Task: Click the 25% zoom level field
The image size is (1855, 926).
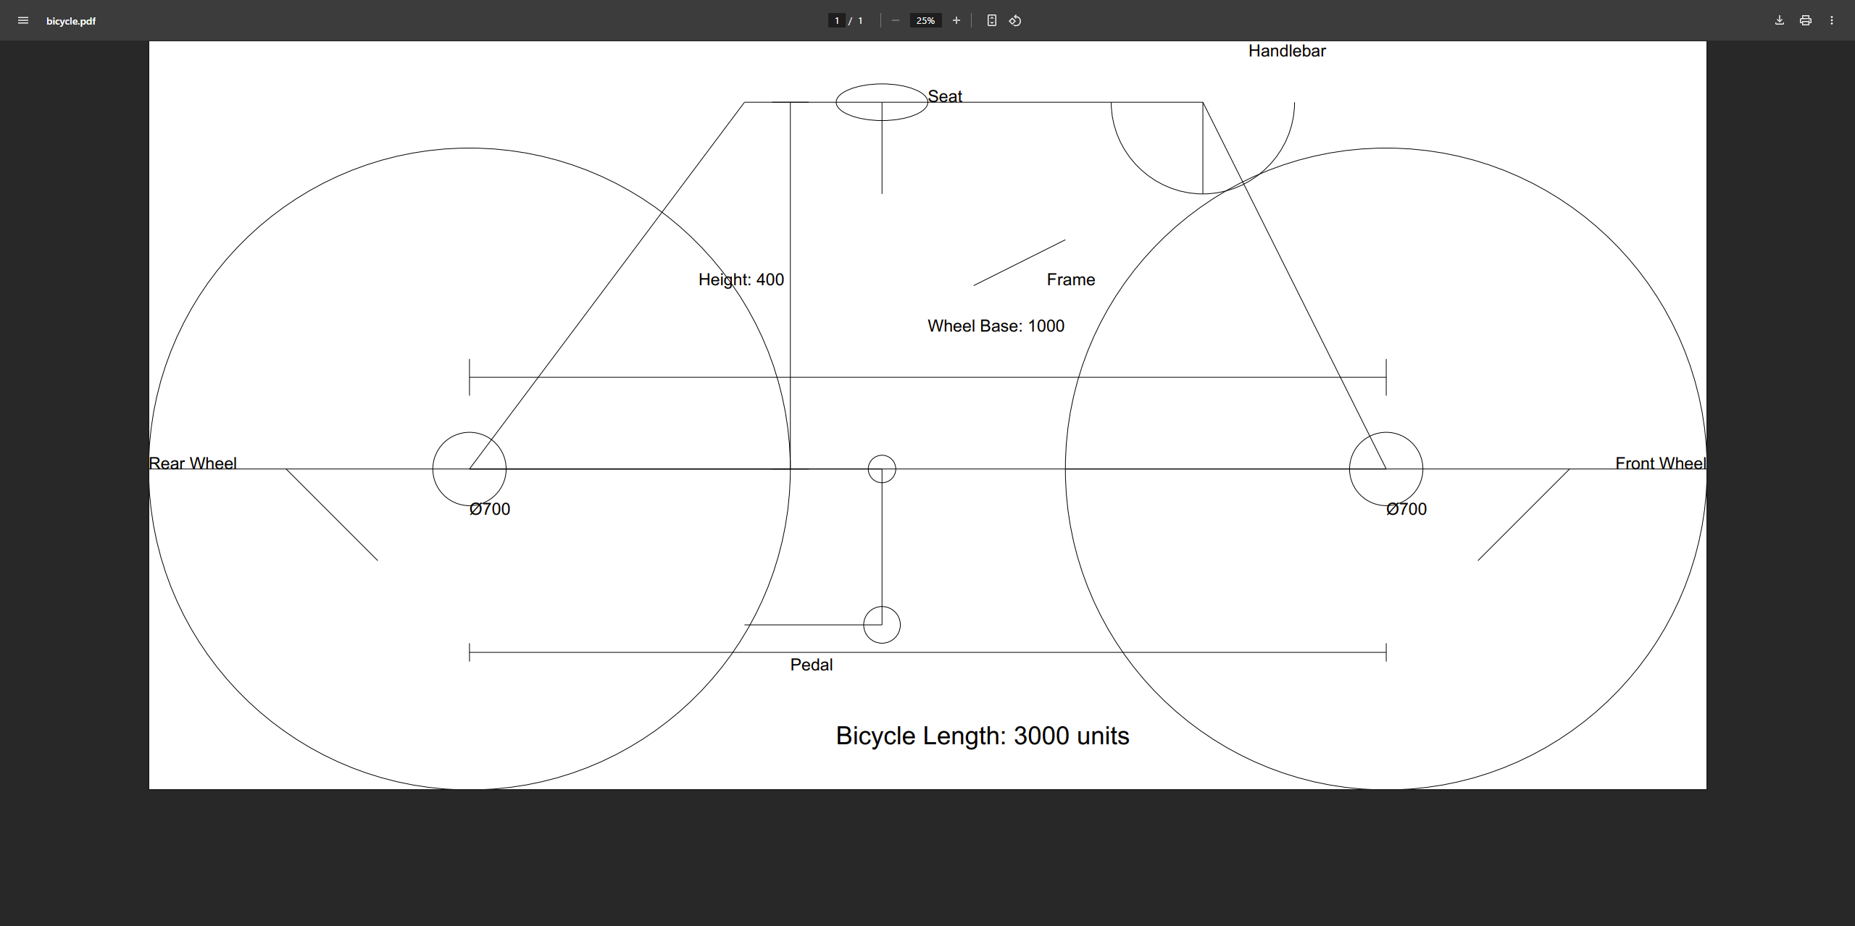Action: coord(925,20)
